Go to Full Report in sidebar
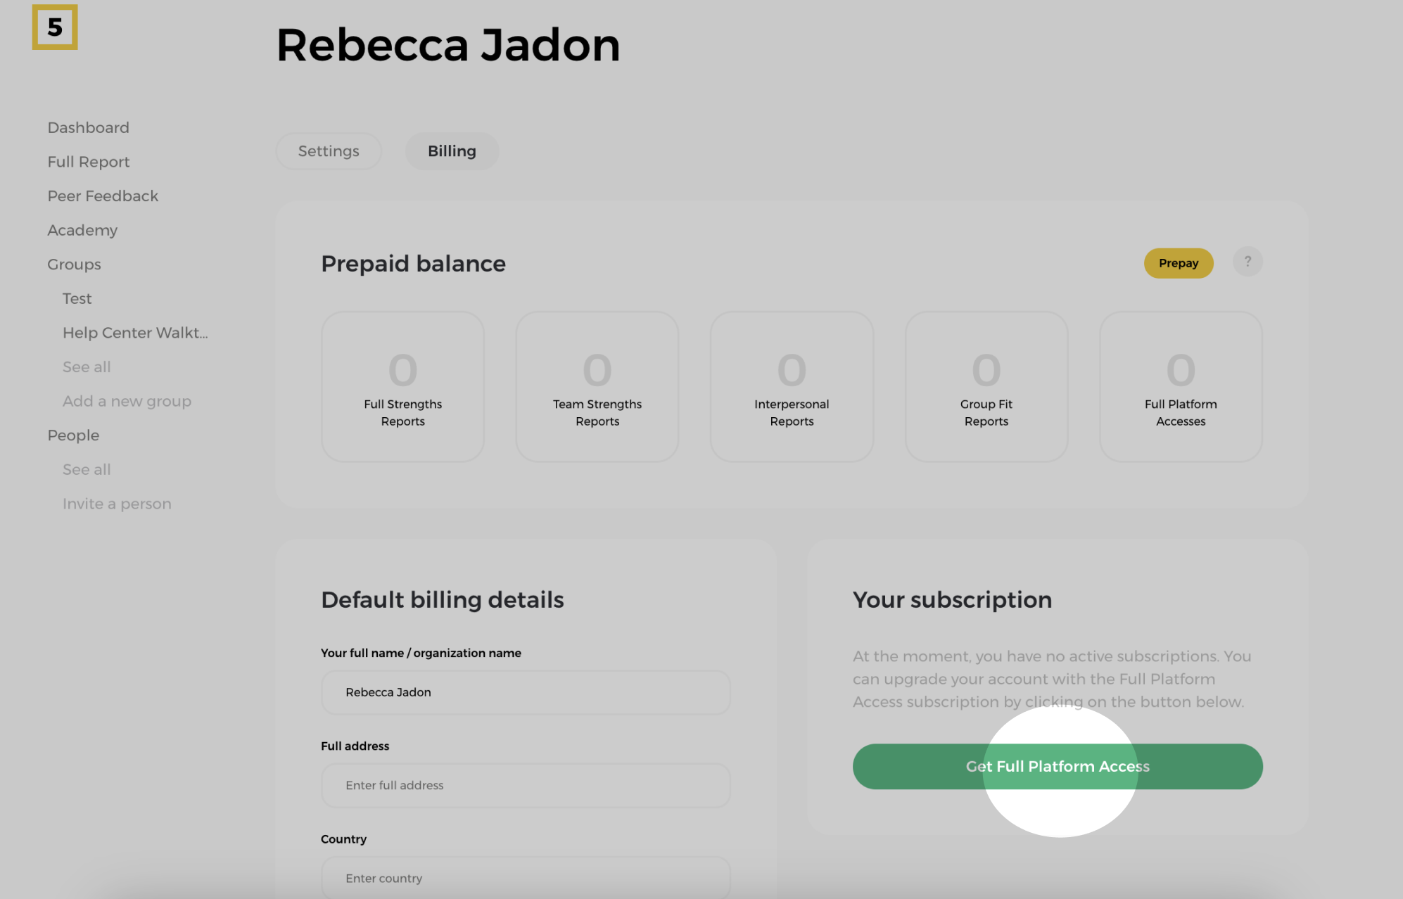Screen dimensions: 1403x899 89,162
